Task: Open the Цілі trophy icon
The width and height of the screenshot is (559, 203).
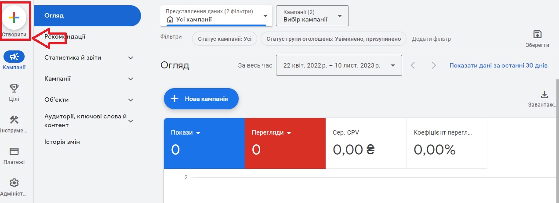Action: tap(14, 88)
